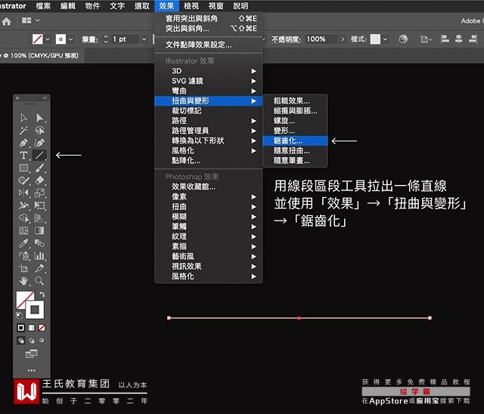Image resolution: width=484 pixels, height=414 pixels.
Task: Open the 物件 menu
Action: coord(92,6)
